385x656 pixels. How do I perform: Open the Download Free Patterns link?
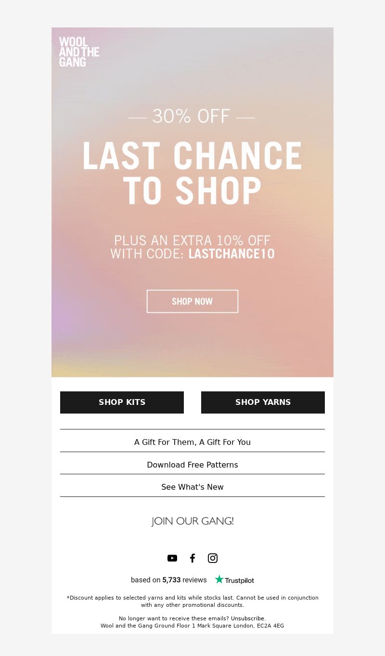192,465
